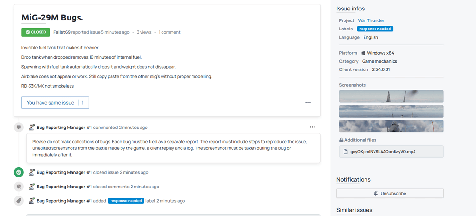Click the 'response needed' label in Issue infos
Viewport: 476px width, 216px height.
click(375, 29)
